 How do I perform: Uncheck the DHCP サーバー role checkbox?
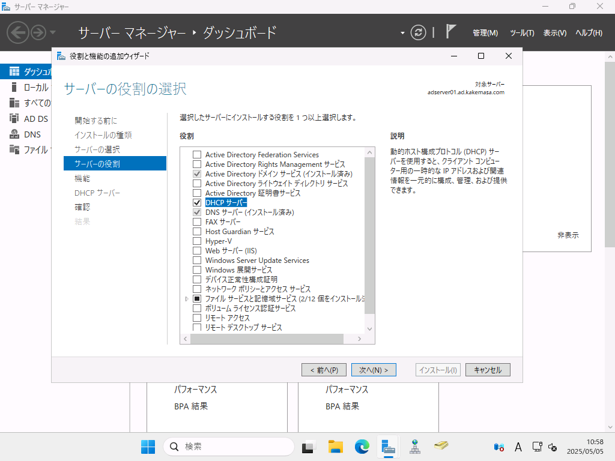(x=197, y=203)
